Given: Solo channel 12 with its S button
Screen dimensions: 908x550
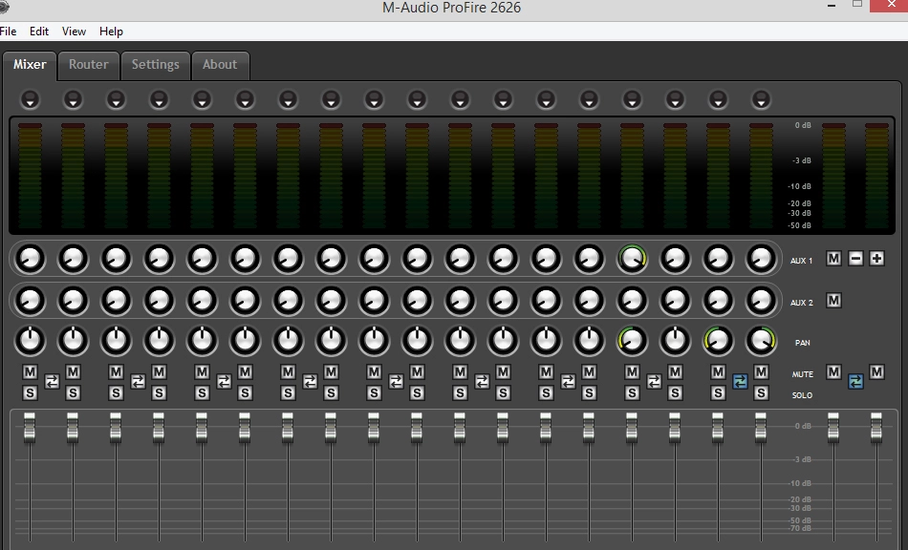Looking at the screenshot, I should pyautogui.click(x=503, y=393).
